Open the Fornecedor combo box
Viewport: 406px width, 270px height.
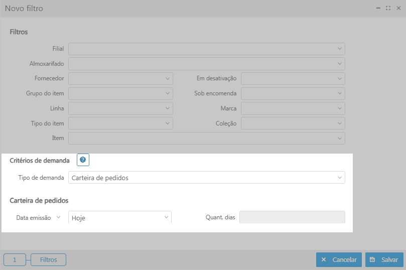point(120,79)
